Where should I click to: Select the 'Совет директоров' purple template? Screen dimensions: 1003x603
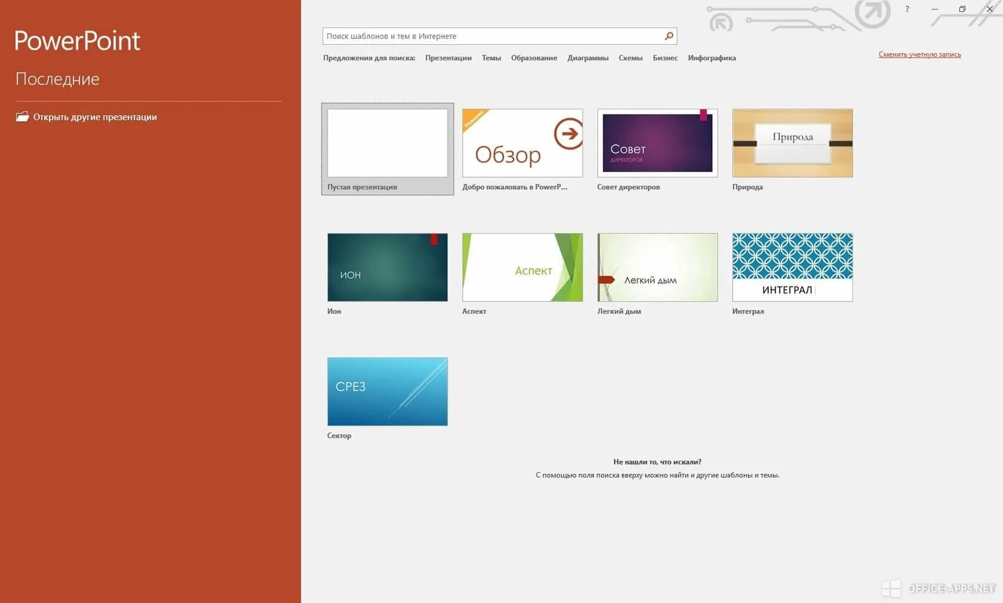tap(657, 143)
